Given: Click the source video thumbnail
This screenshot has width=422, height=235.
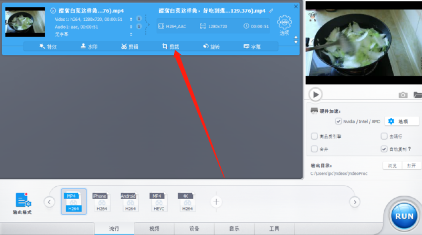Looking at the screenshot, I should point(25,22).
